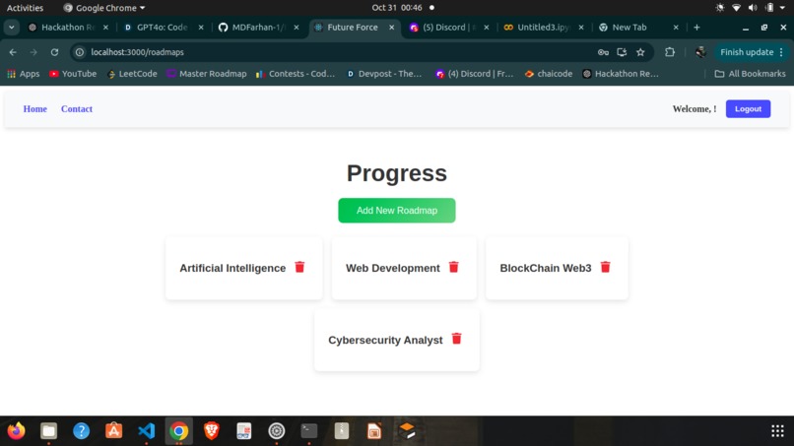794x446 pixels.
Task: Open the Apps bookmark shortcut
Action: [x=24, y=74]
